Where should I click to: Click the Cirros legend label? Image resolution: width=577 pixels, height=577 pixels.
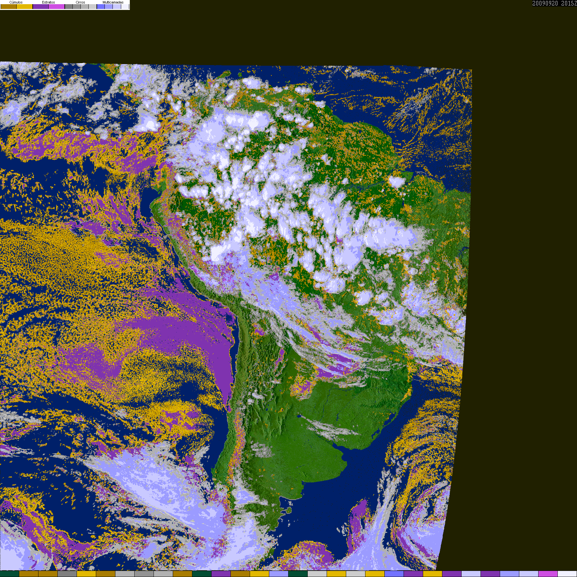[80, 2]
